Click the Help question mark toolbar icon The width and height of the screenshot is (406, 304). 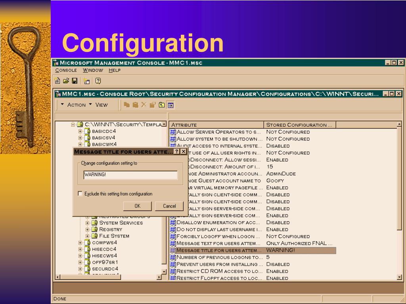(98, 81)
